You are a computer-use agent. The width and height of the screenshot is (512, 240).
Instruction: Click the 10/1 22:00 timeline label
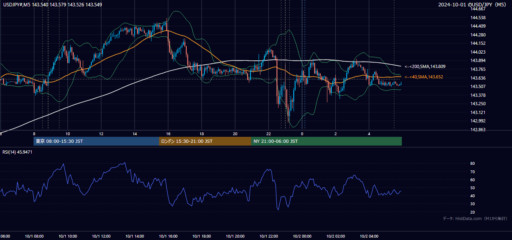pyautogui.click(x=268, y=236)
